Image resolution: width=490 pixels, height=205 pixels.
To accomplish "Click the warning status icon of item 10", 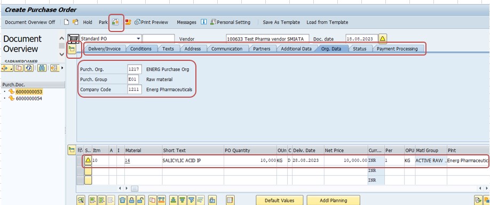I will pos(88,160).
